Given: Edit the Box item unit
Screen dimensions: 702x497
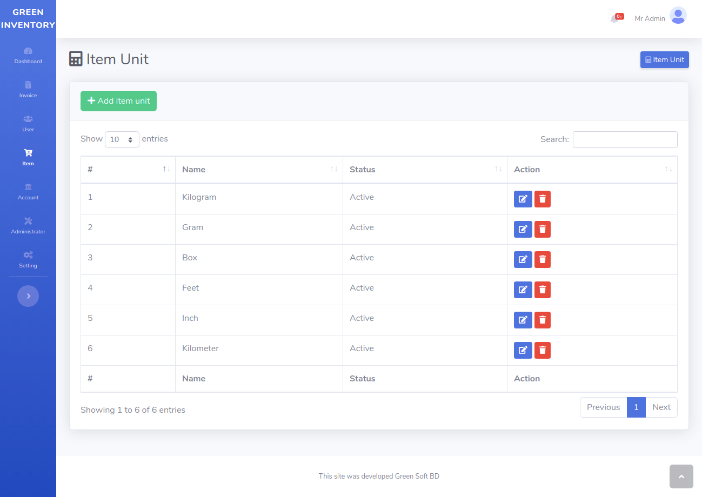Looking at the screenshot, I should click(x=523, y=259).
